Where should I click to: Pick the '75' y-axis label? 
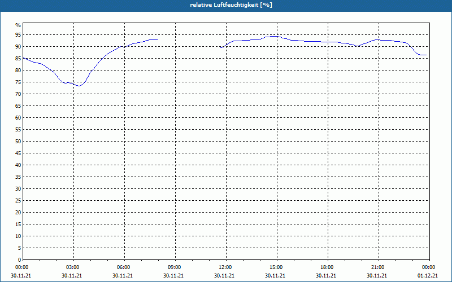click(x=18, y=82)
